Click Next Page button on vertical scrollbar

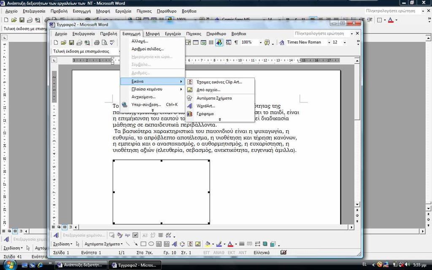[x=357, y=221]
